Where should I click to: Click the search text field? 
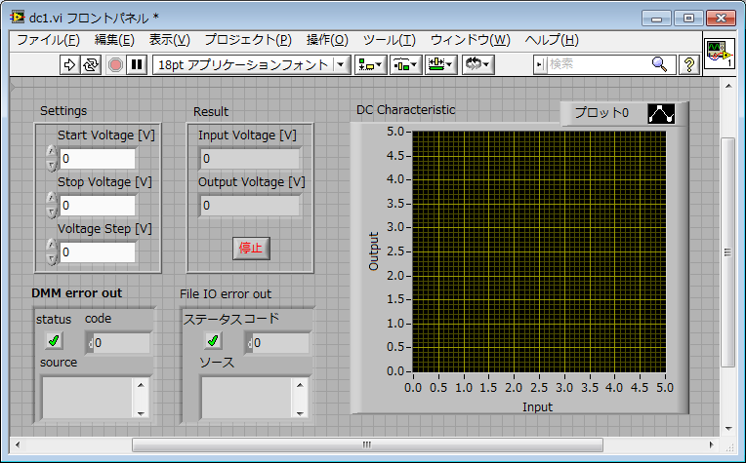pos(598,64)
